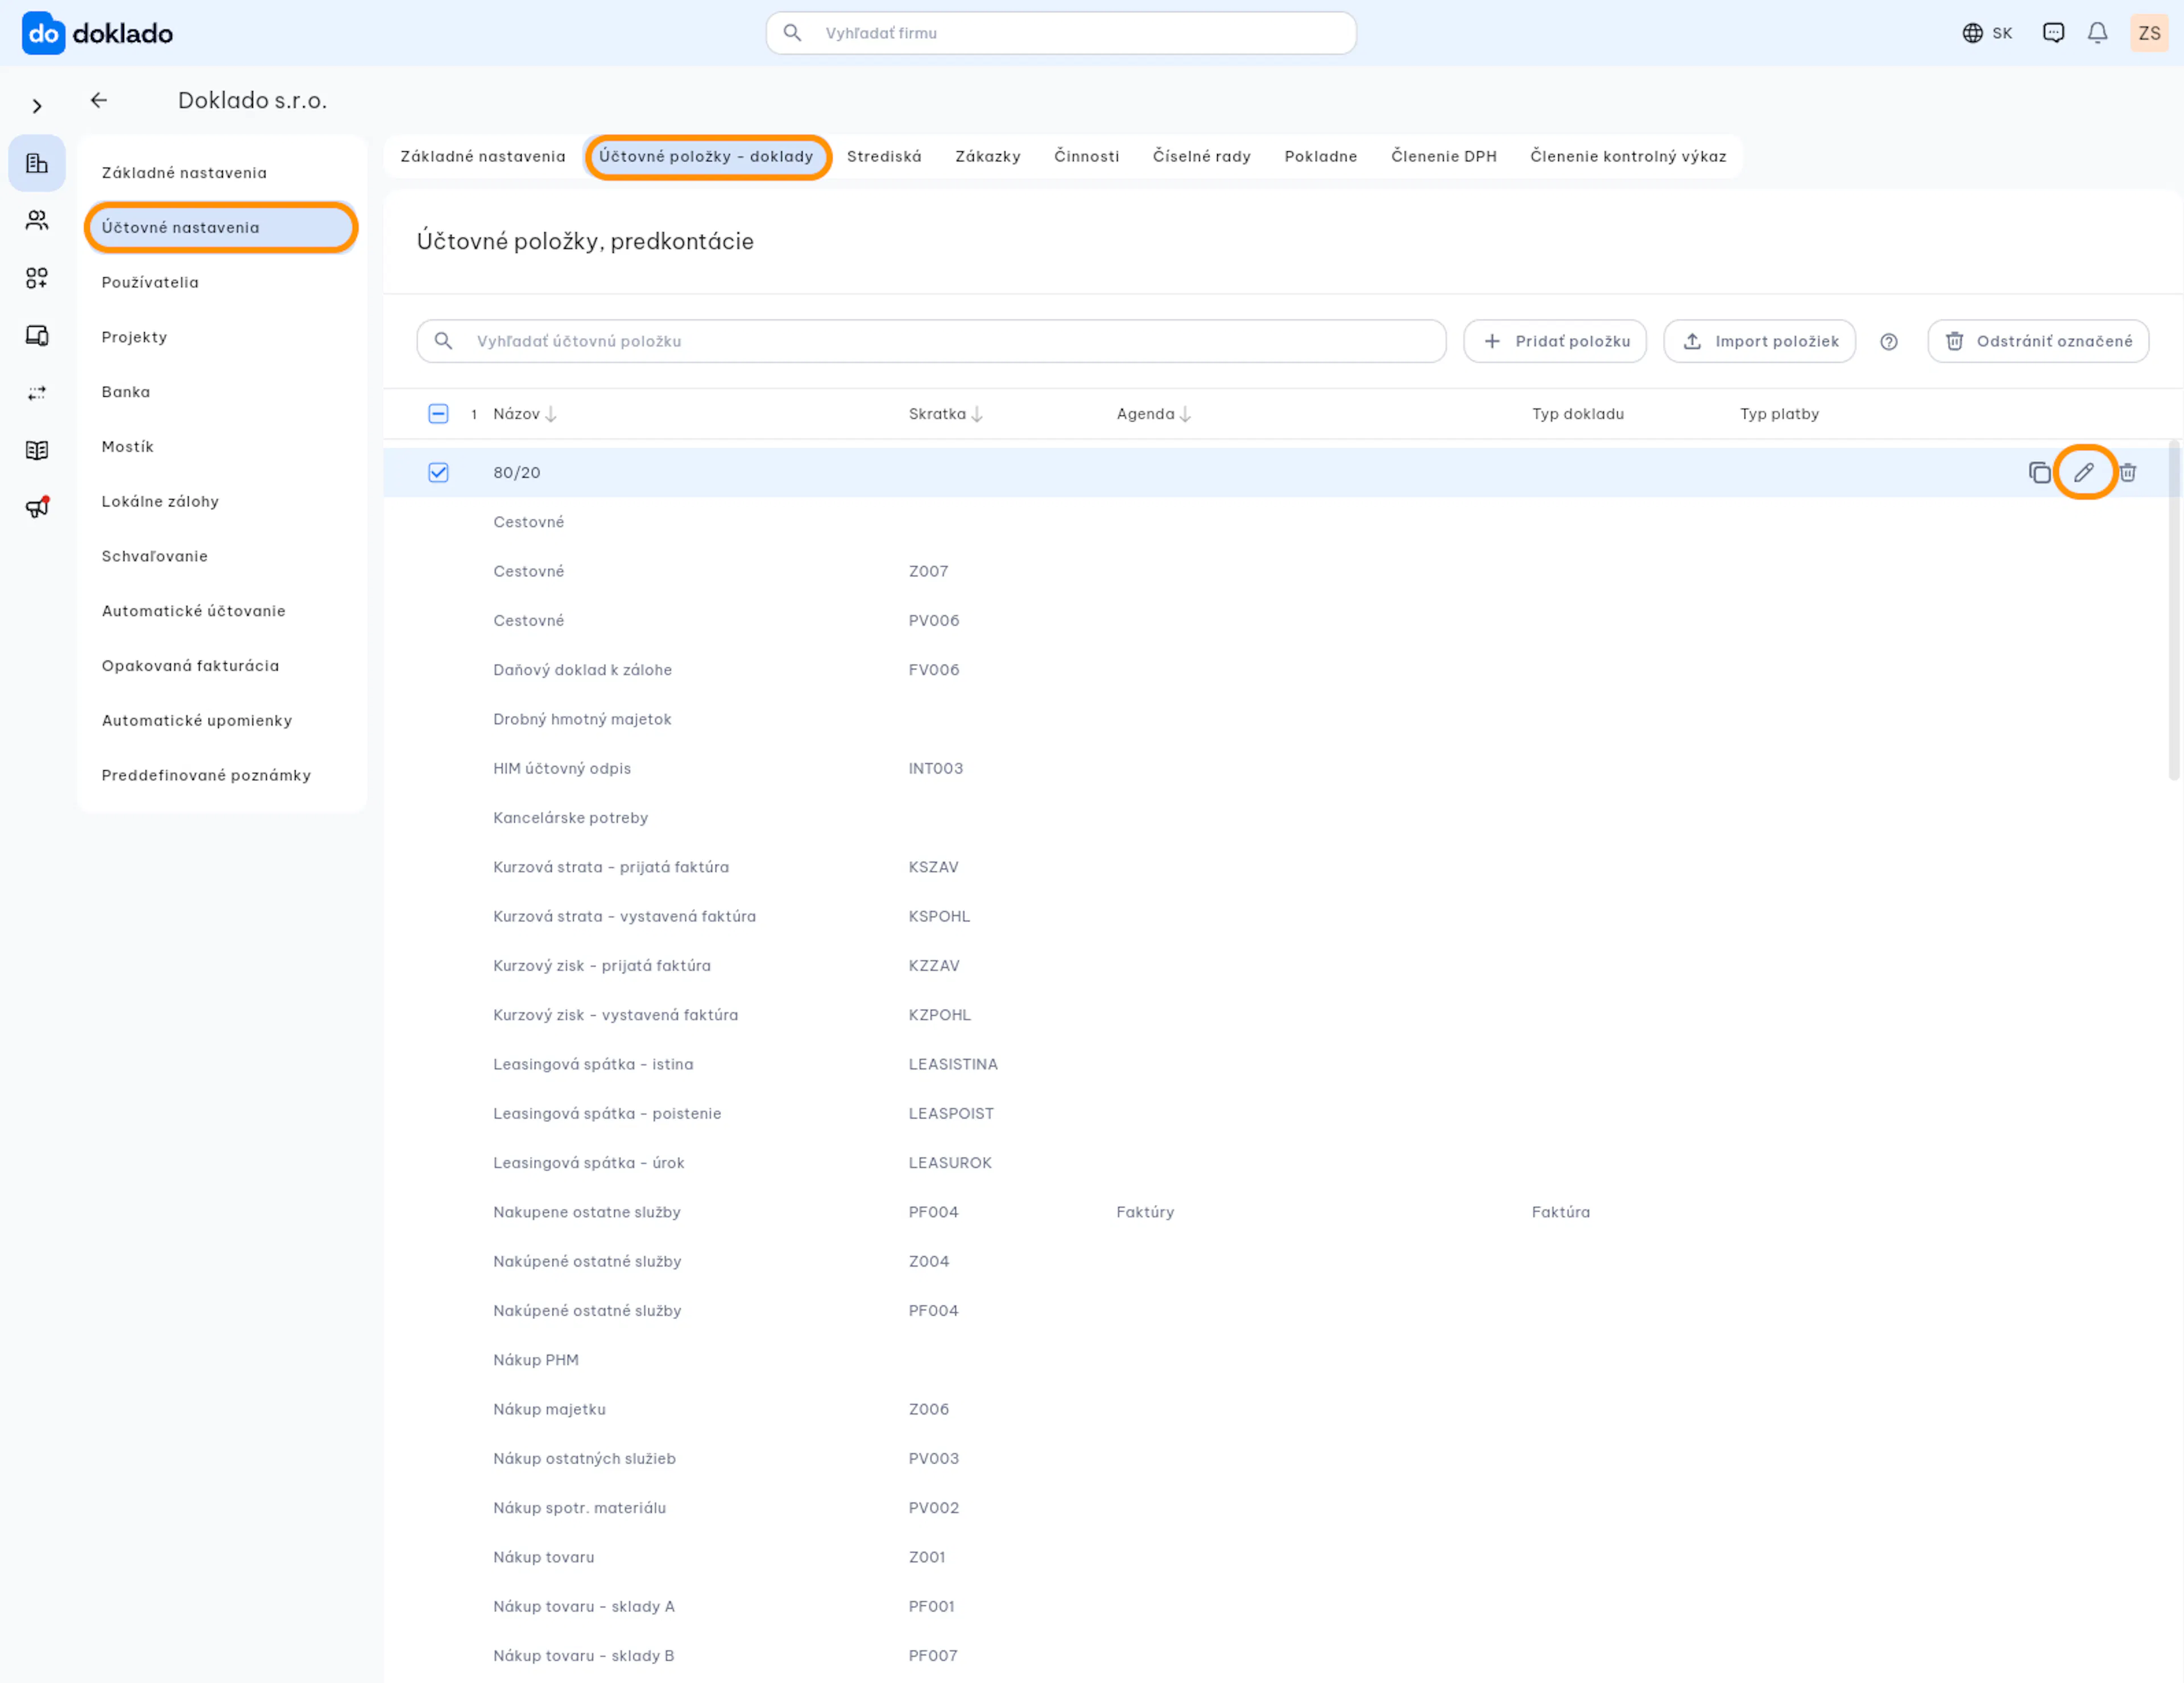Select Účtovné nastavenia in side menu
The width and height of the screenshot is (2184, 1683).
click(x=221, y=228)
